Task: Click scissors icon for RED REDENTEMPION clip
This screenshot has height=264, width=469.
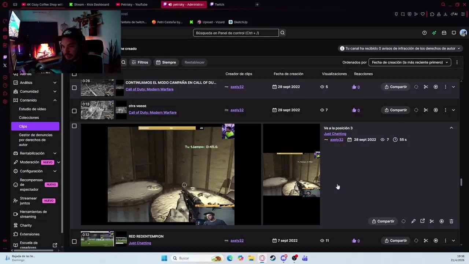Action: pyautogui.click(x=426, y=241)
